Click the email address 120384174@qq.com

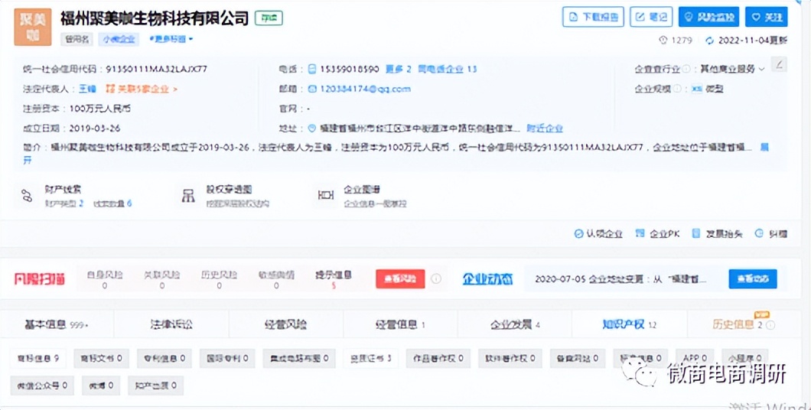365,89
